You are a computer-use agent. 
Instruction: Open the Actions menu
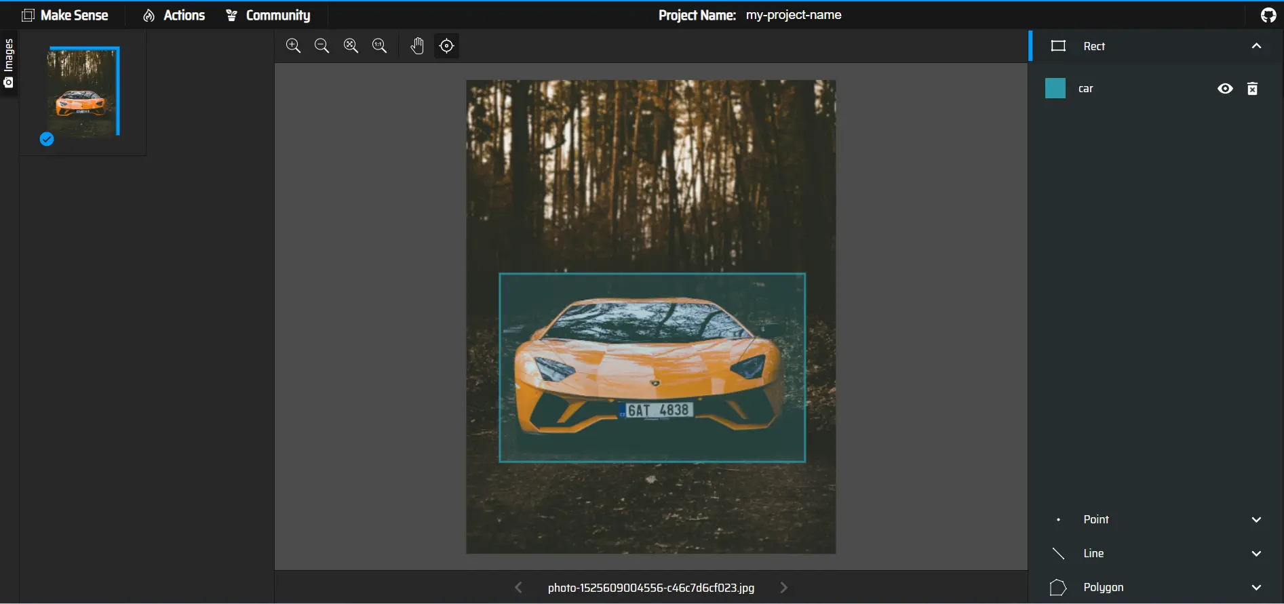[x=174, y=15]
